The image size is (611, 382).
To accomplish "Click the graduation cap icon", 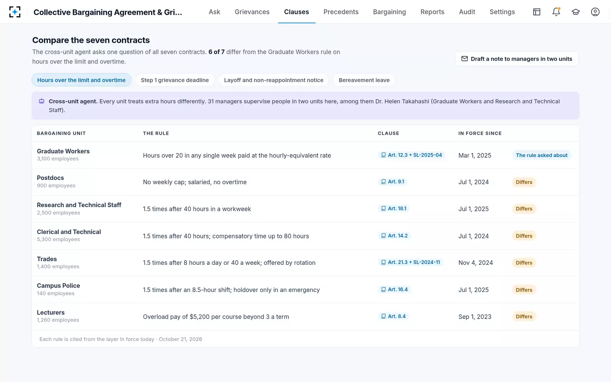I will coord(576,12).
